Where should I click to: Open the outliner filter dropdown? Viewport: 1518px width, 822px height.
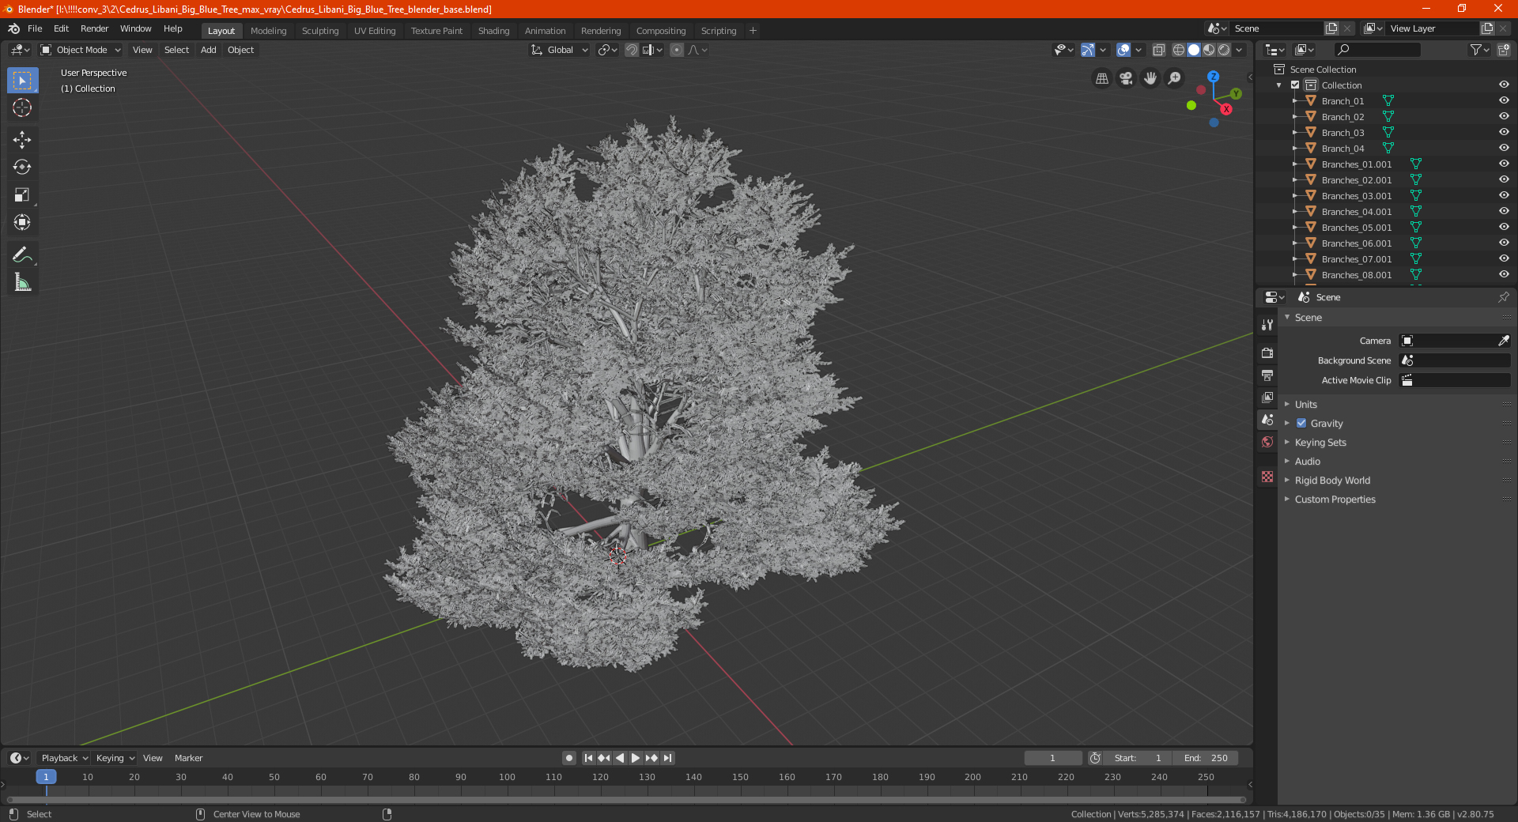point(1479,50)
